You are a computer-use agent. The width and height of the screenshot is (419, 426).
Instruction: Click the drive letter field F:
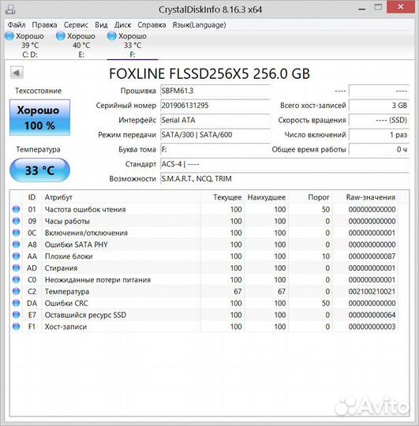(215, 149)
